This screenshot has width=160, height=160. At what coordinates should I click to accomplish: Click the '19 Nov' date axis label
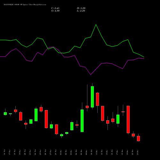point(20,152)
